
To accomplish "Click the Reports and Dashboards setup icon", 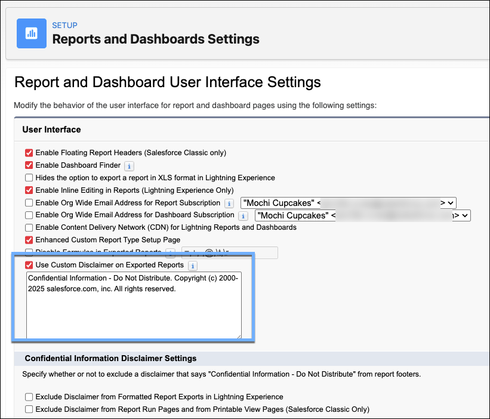I will tap(31, 33).
